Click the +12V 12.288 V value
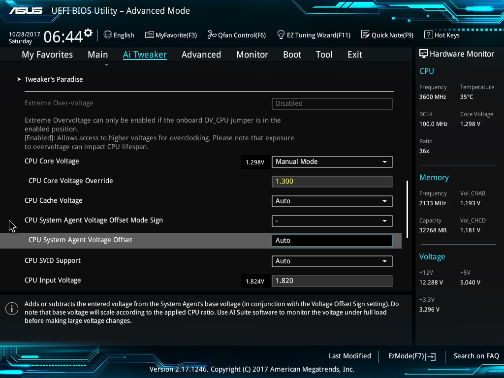 point(431,282)
